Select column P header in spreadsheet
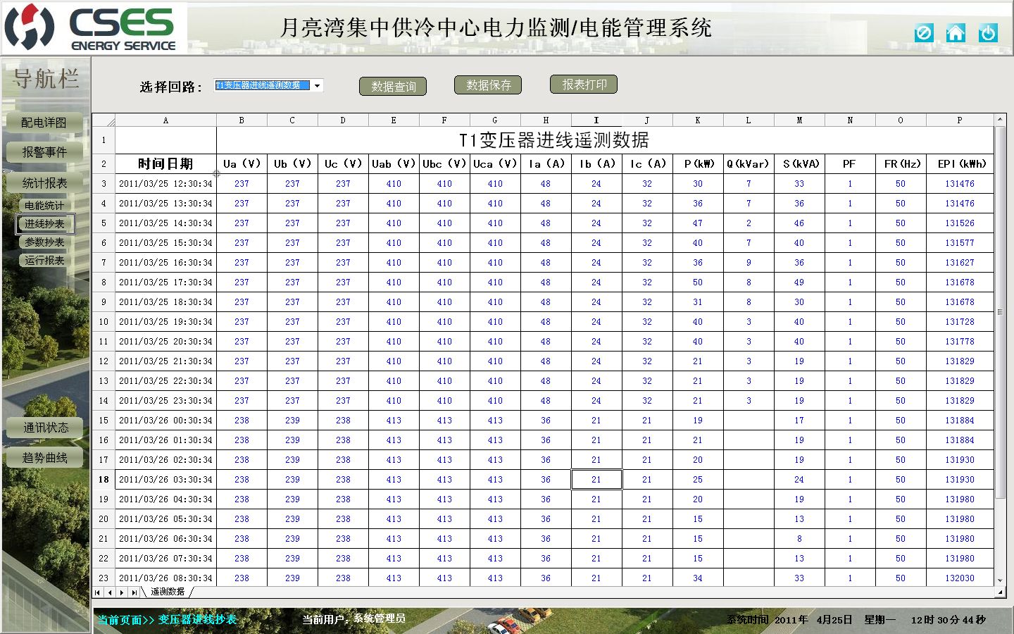1014x634 pixels. click(x=959, y=120)
